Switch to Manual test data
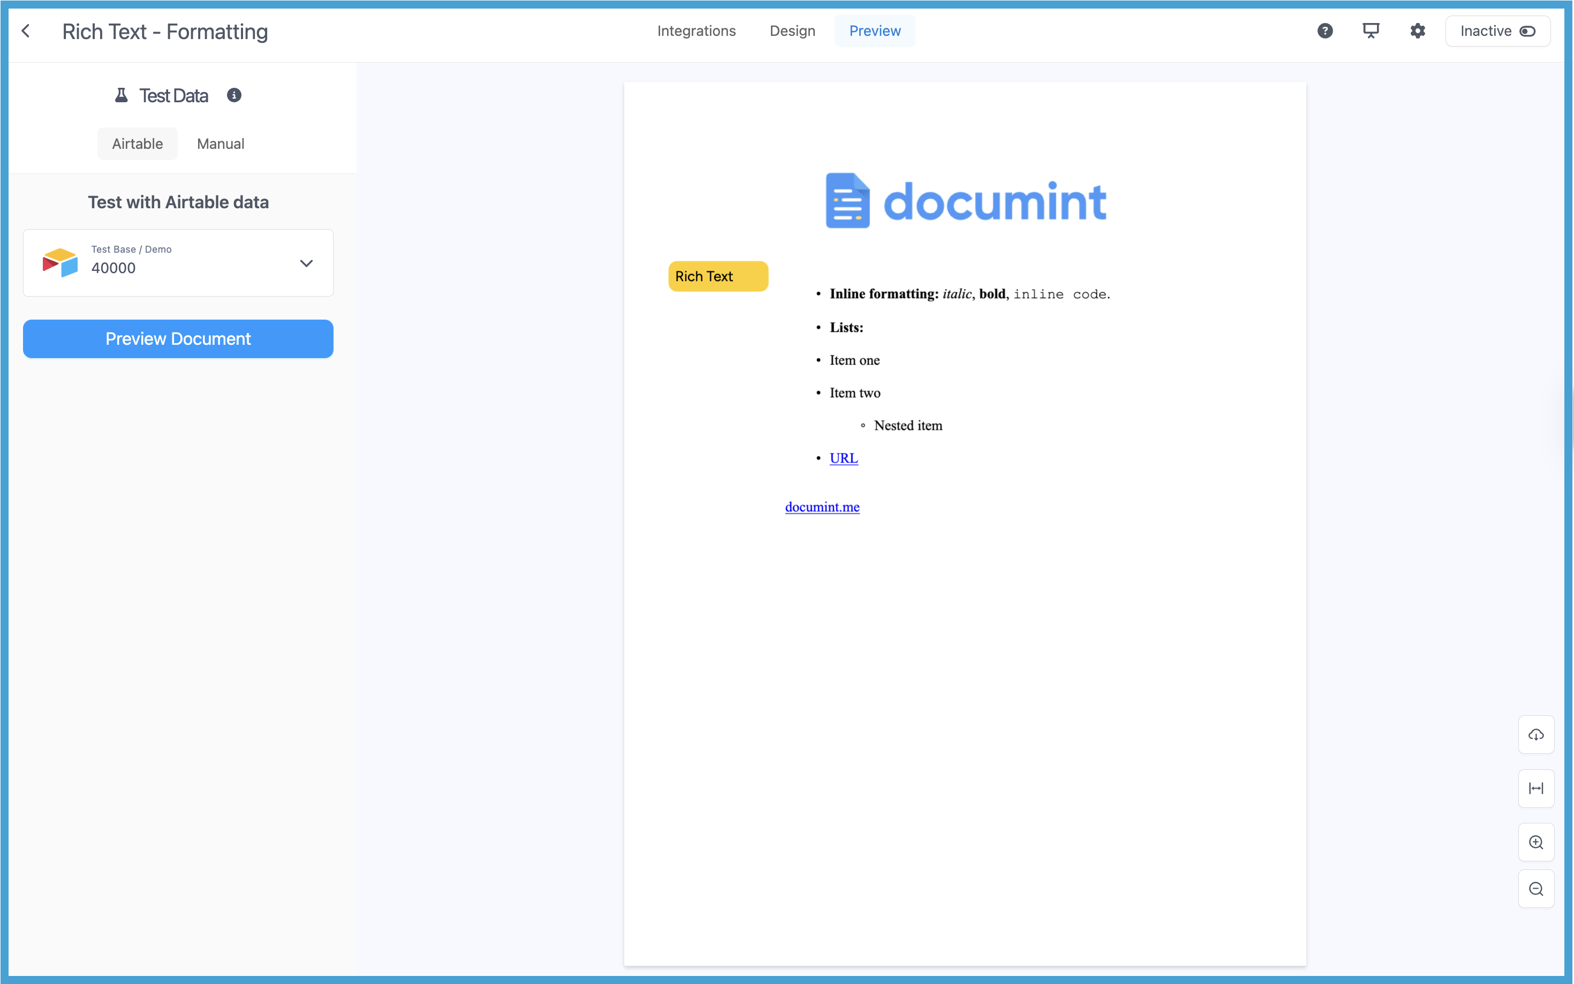 [221, 144]
